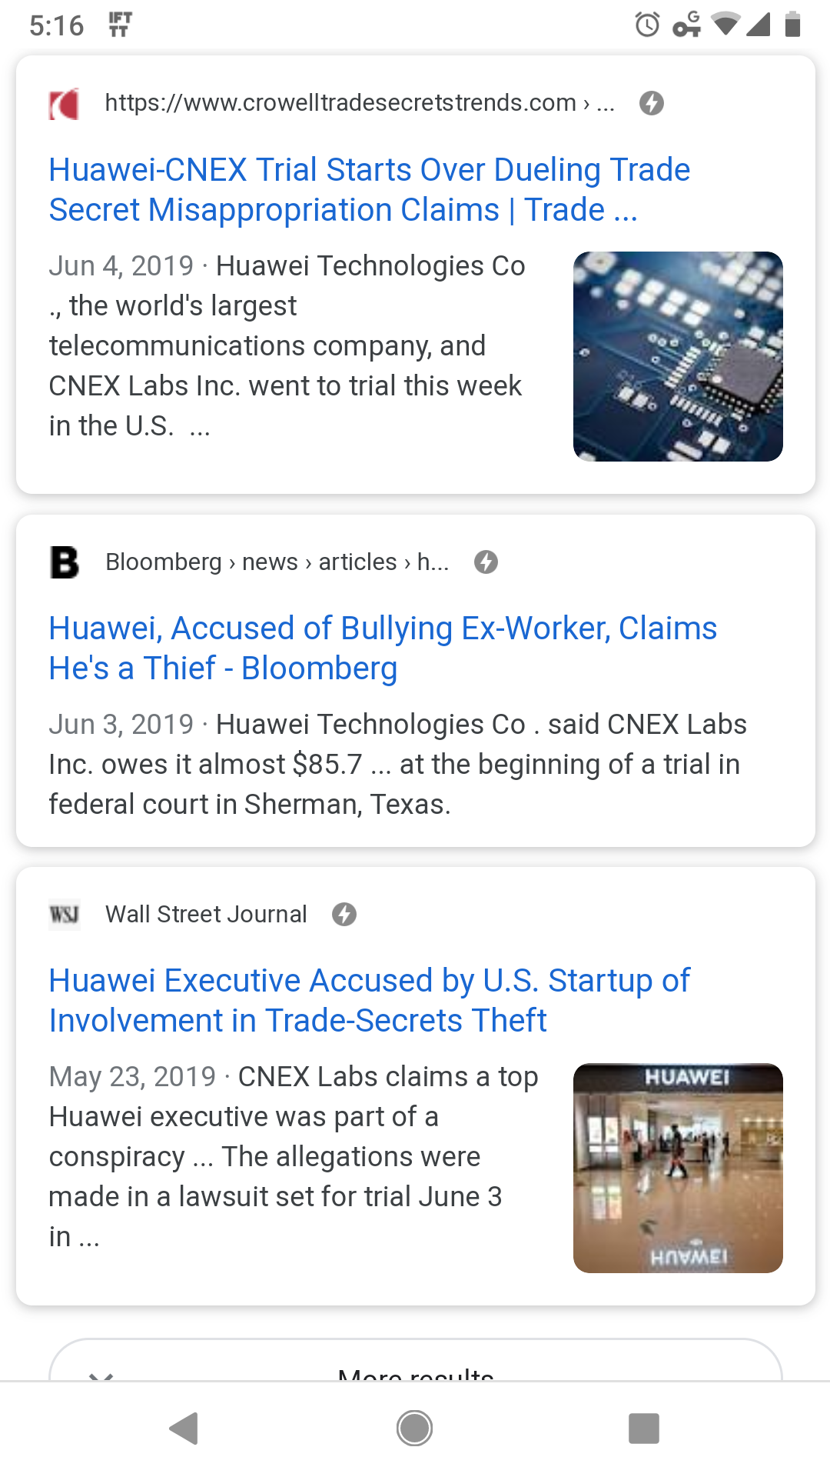Tap the circuit board chip thumbnail
830x1477 pixels.
coord(678,356)
